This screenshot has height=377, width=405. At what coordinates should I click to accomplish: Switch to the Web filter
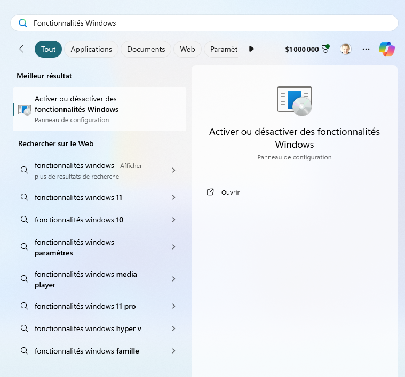(187, 49)
